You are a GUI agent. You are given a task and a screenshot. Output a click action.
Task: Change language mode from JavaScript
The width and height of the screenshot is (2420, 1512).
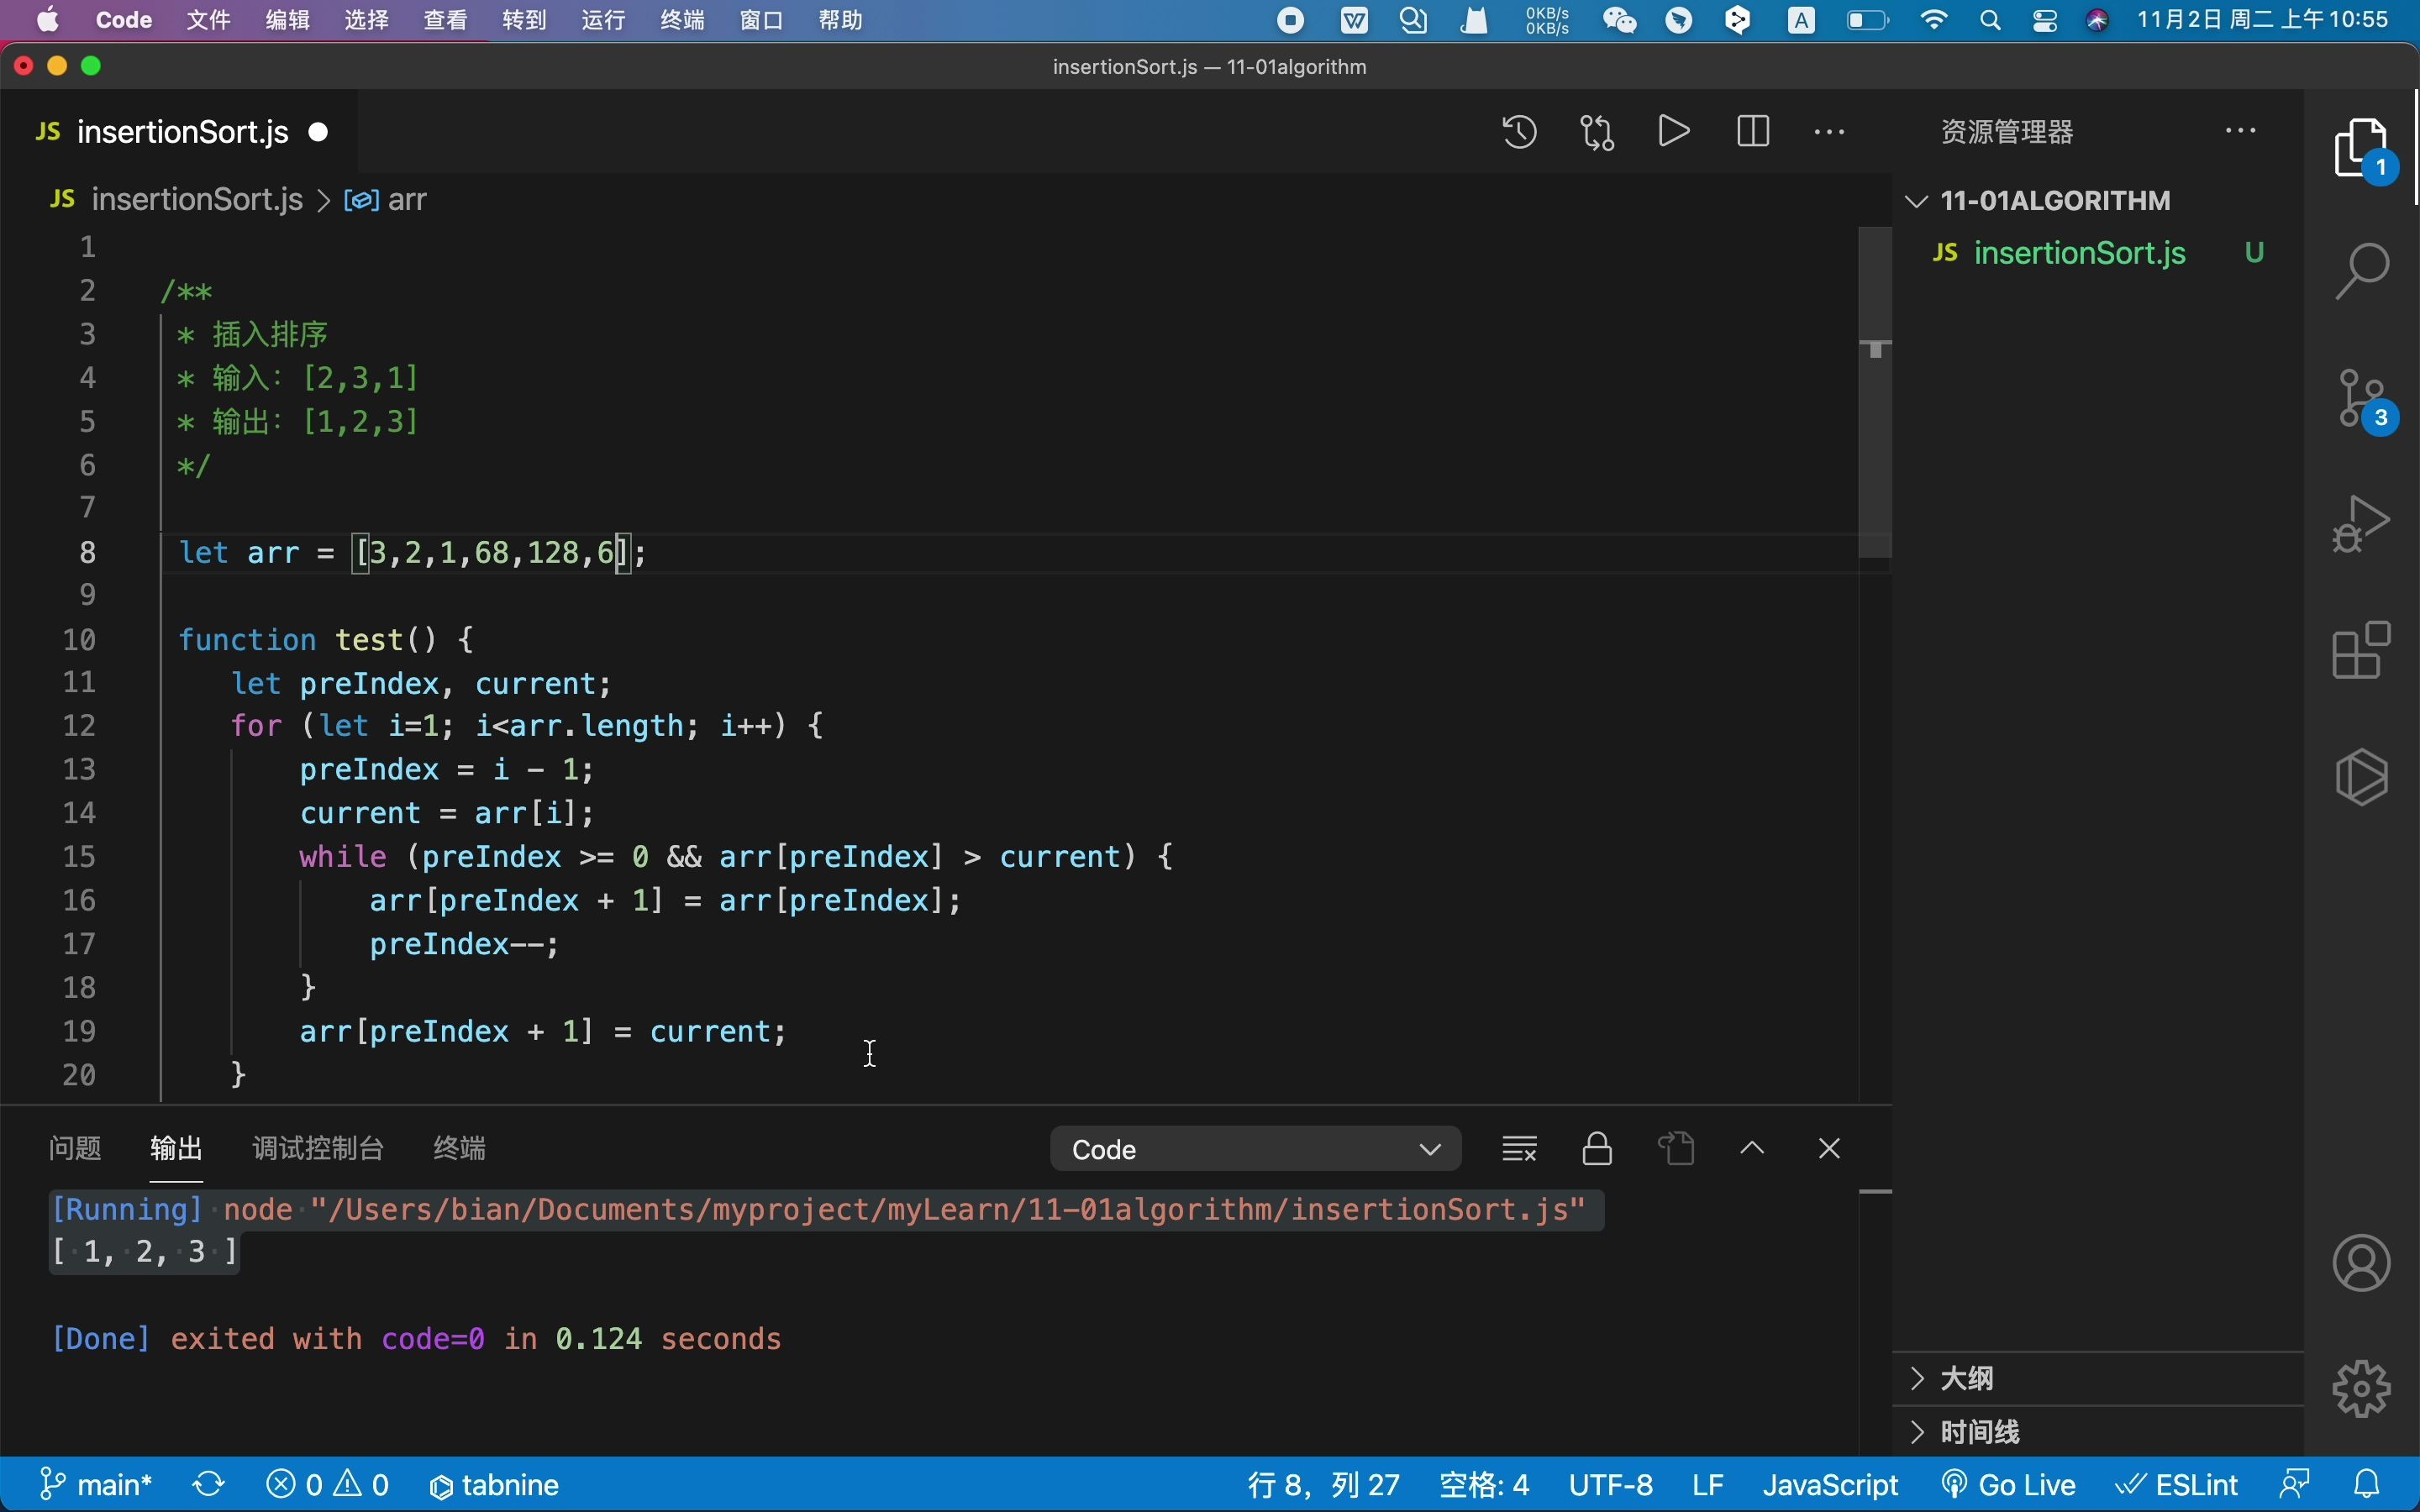(x=1830, y=1485)
